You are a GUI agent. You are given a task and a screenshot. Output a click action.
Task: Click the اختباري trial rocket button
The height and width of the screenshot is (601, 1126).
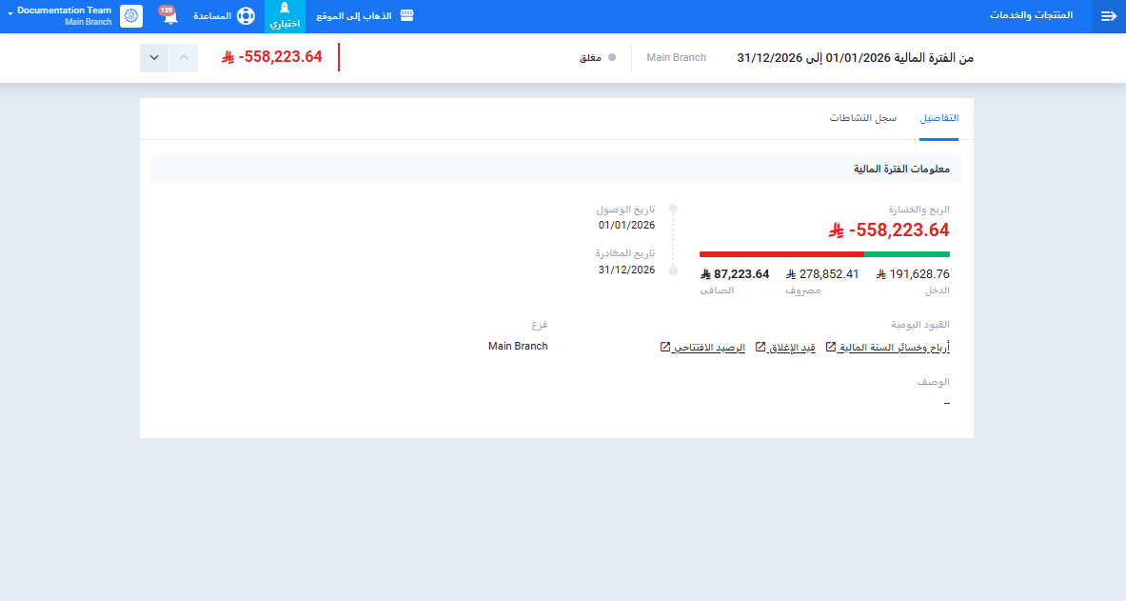pyautogui.click(x=286, y=16)
